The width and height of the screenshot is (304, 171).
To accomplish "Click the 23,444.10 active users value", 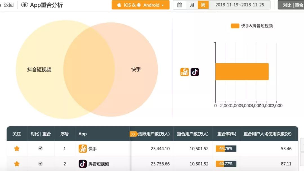I will (x=160, y=149).
